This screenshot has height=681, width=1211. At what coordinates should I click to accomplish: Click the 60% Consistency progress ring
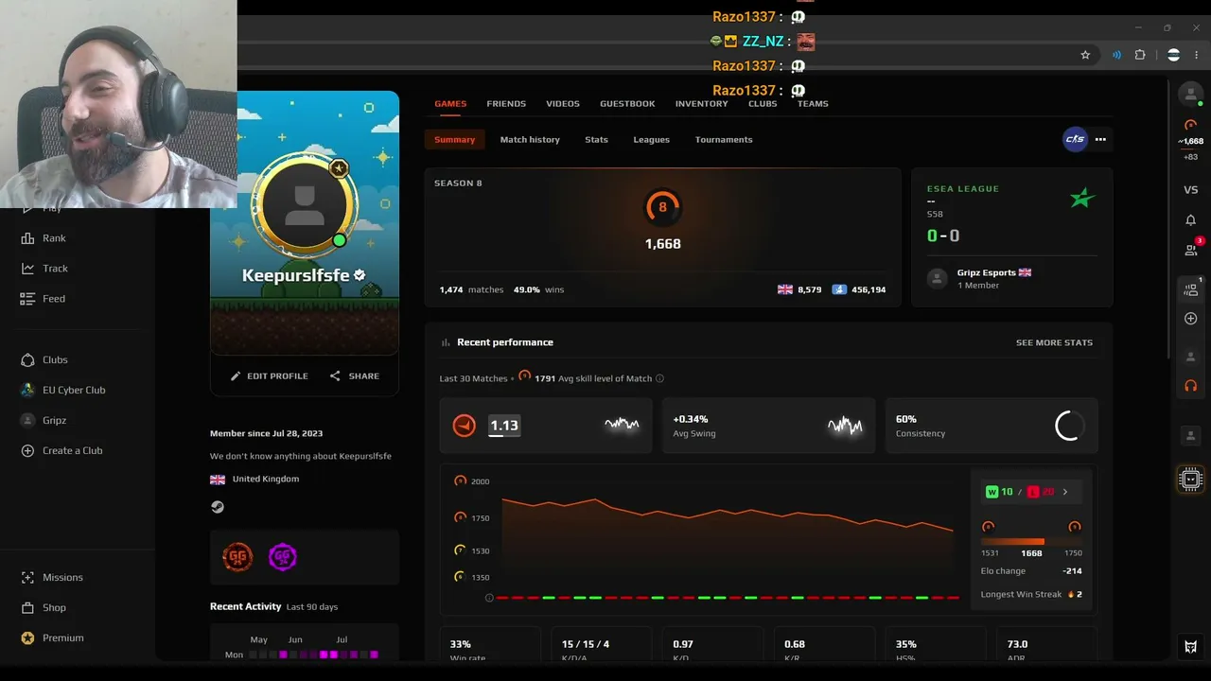pyautogui.click(x=1070, y=426)
